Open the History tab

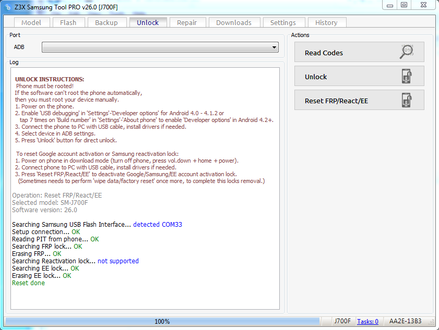click(327, 22)
